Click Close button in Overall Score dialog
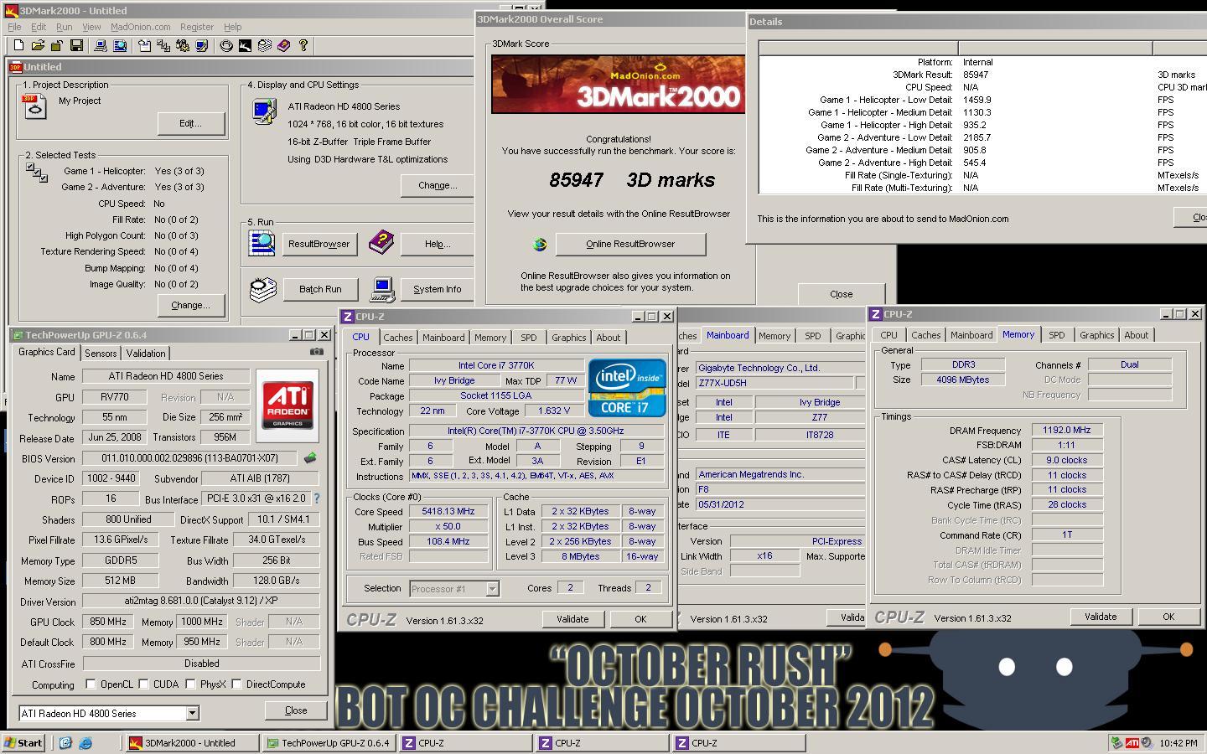This screenshot has height=754, width=1207. 841,294
